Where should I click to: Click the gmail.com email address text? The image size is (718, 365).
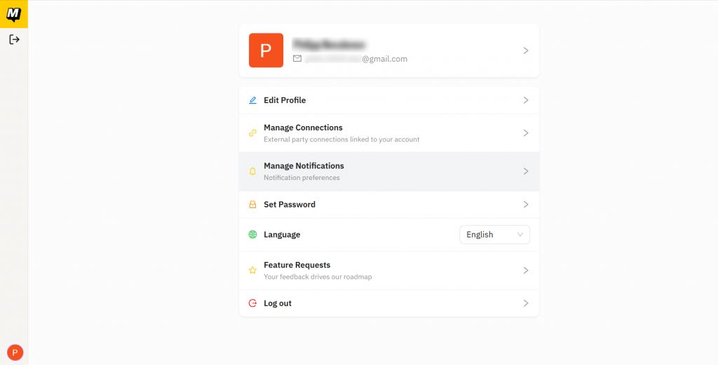[356, 59]
